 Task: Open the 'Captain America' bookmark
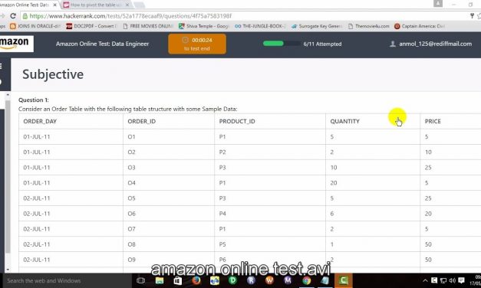coord(420,26)
